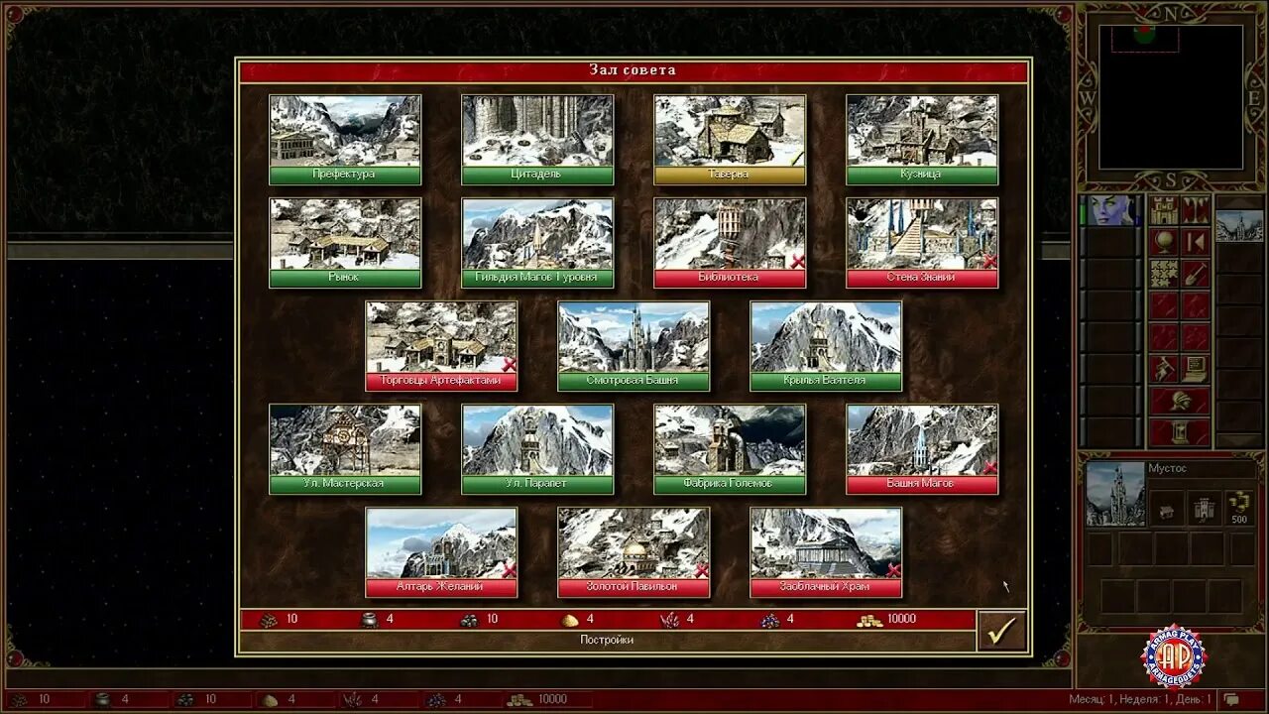The width and height of the screenshot is (1269, 714).
Task: Select the Торговцы Артефактами building
Action: pos(441,346)
